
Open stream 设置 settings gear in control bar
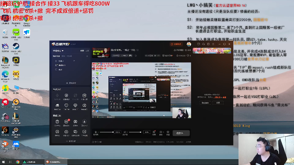[168, 133]
